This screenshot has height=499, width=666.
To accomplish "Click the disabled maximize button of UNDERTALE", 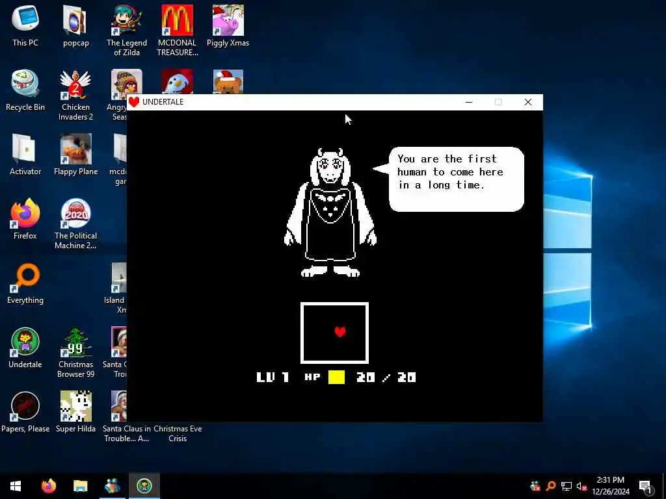I will pyautogui.click(x=498, y=102).
